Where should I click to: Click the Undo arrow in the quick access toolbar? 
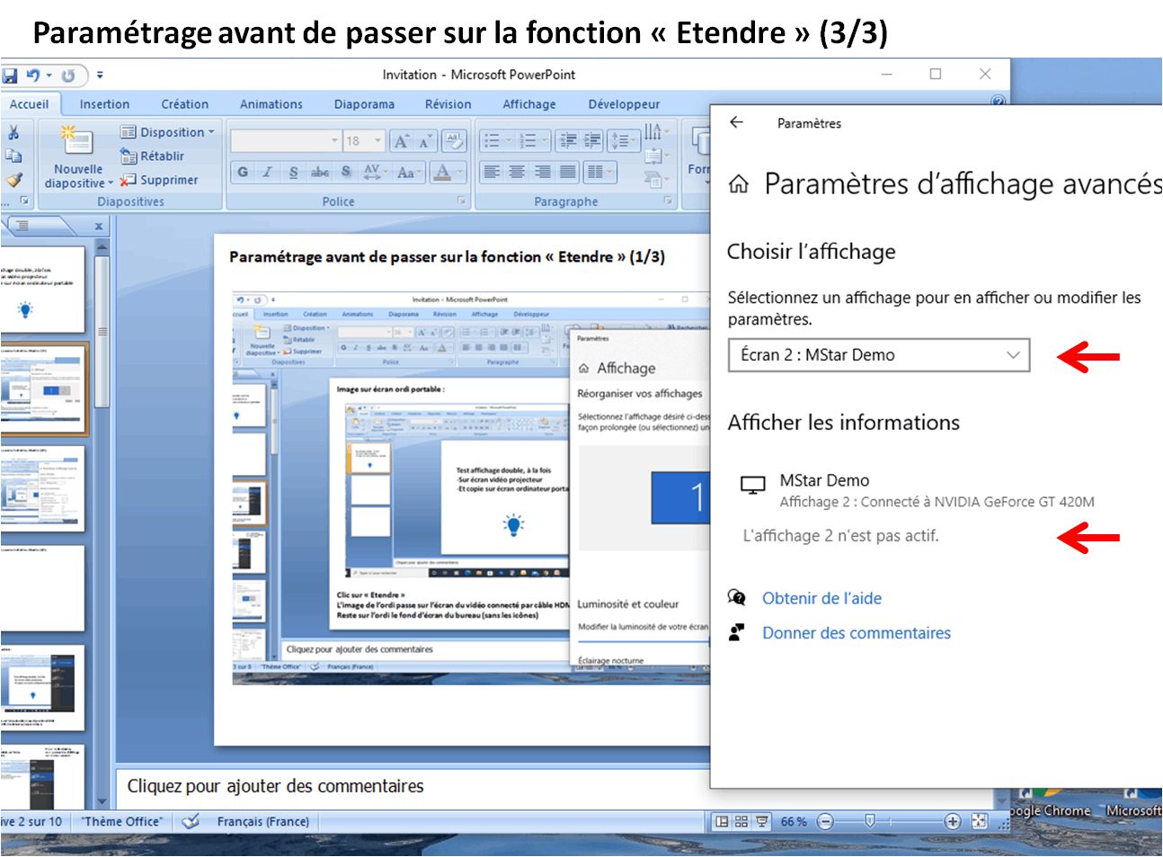coord(33,76)
